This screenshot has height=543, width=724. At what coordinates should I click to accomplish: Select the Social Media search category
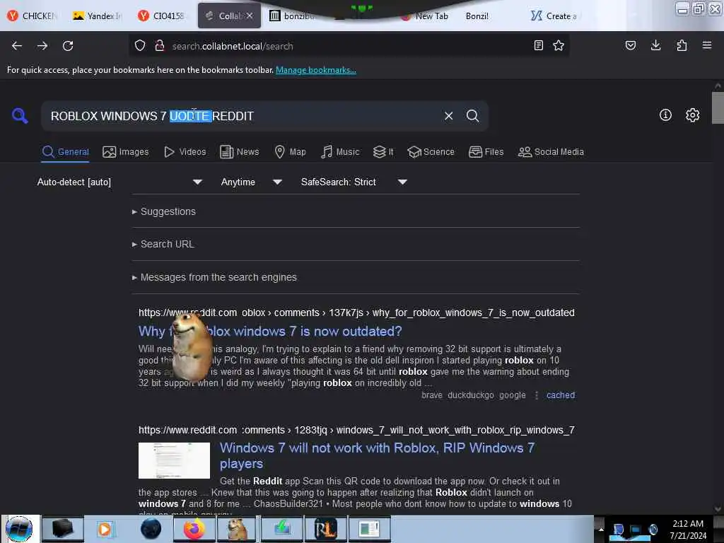[x=551, y=151]
